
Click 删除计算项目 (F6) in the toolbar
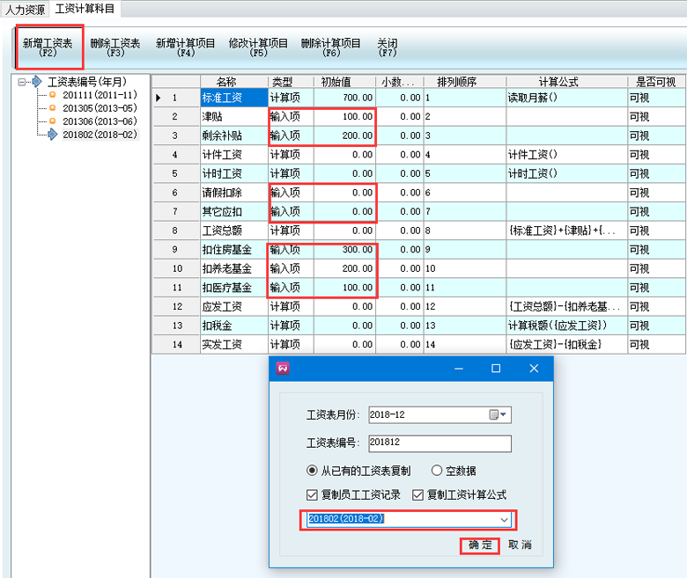click(330, 47)
